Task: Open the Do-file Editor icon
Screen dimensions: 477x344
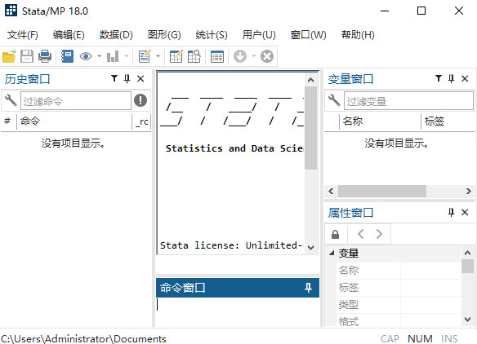Action: [x=145, y=56]
